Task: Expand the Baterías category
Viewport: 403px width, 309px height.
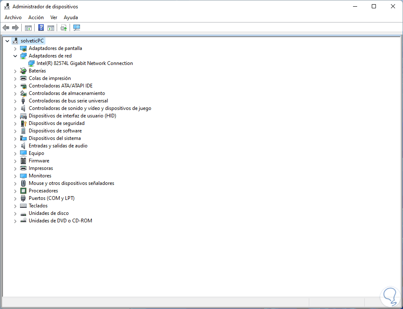Action: coord(15,71)
